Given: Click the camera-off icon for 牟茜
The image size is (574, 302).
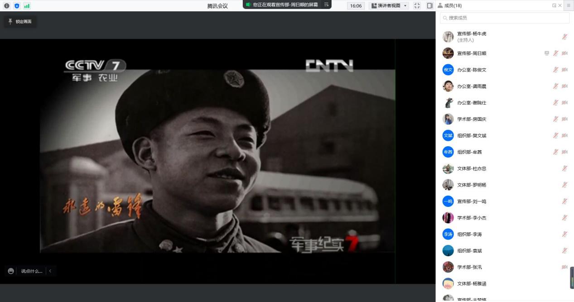Looking at the screenshot, I should pyautogui.click(x=564, y=152).
